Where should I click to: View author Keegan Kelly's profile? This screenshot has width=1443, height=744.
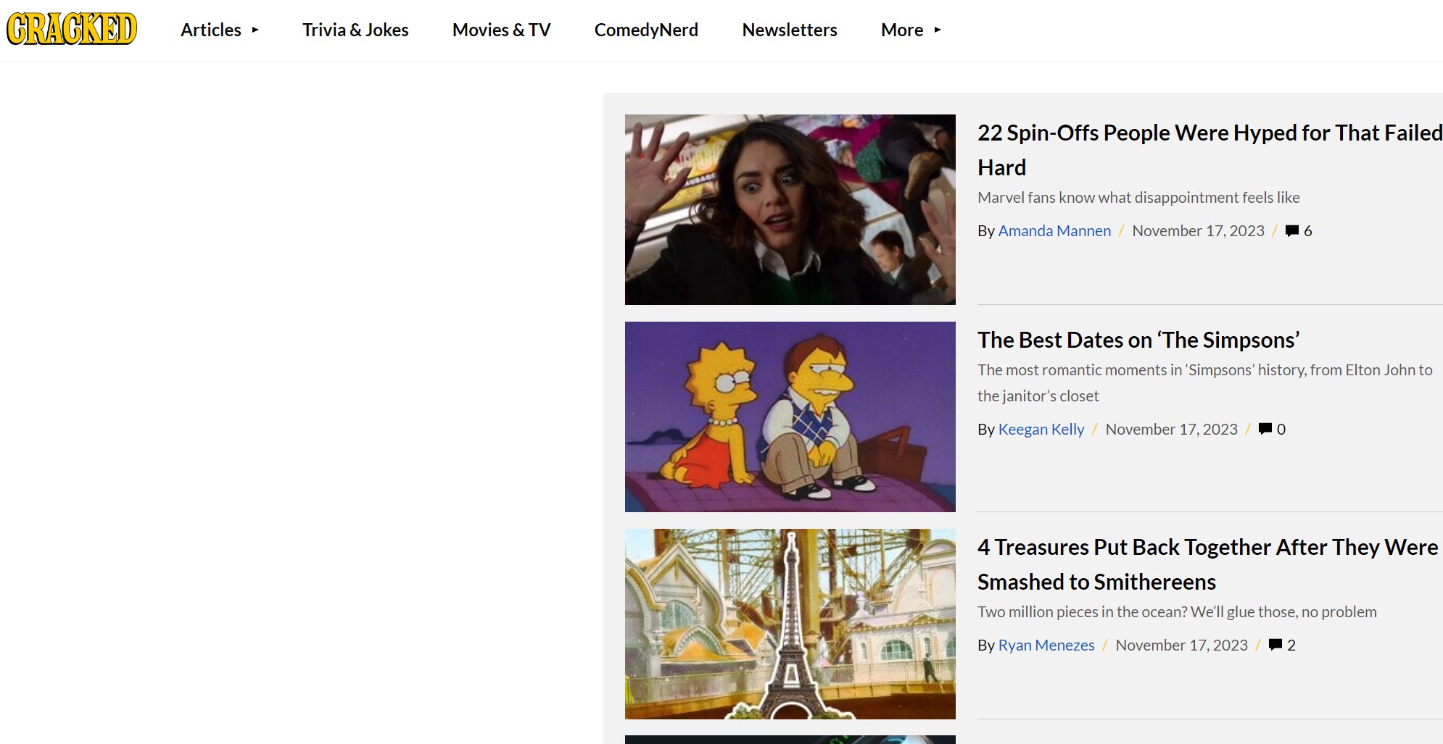pyautogui.click(x=1041, y=429)
